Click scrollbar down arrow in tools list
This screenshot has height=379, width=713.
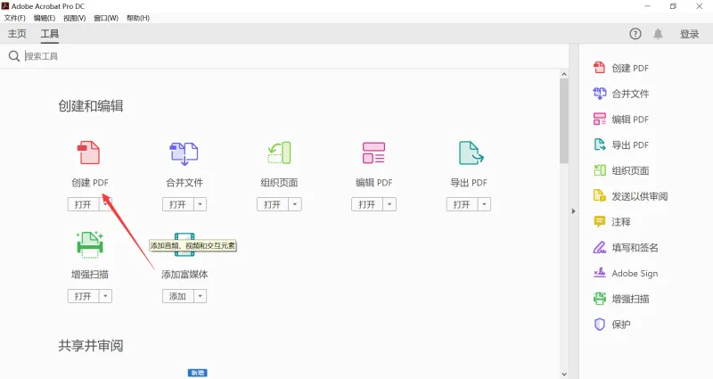coord(564,374)
